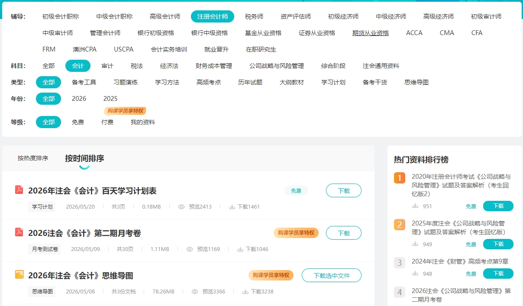523x306 pixels.
Task: Click the eye preview icon showing 预览1169
Action: tap(189, 249)
